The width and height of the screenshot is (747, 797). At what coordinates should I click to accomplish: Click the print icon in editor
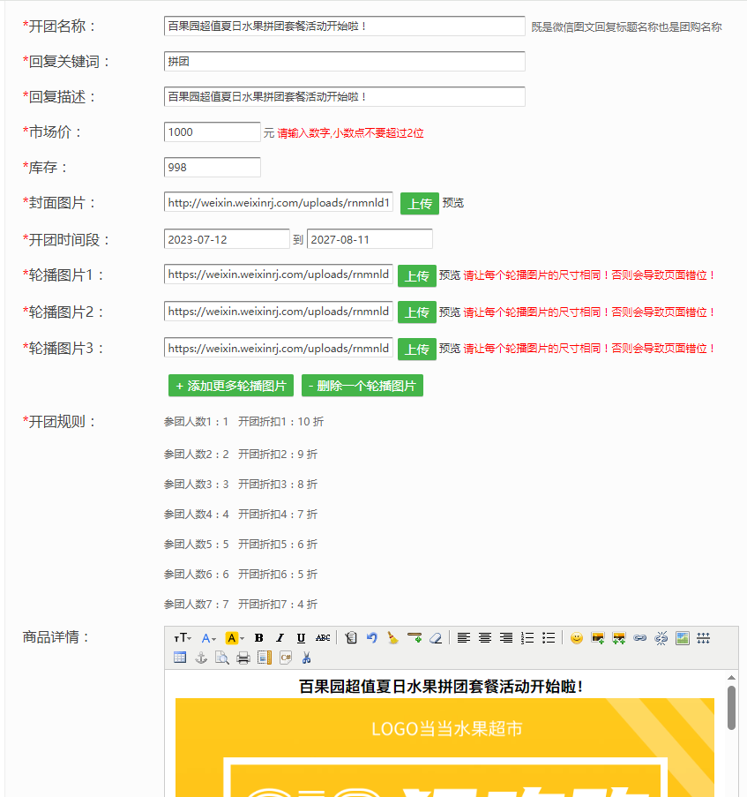click(243, 658)
